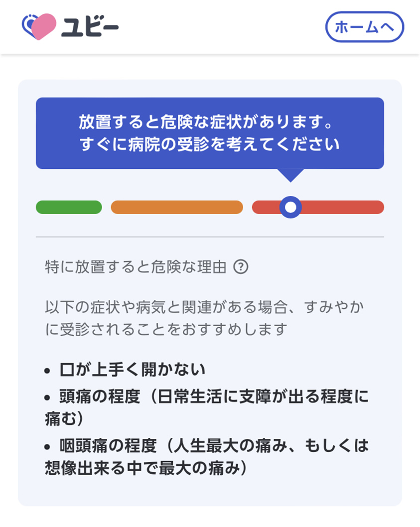Click the second banner line すぐに病院の受診を考えてください
This screenshot has width=420, height=527.
(x=210, y=144)
